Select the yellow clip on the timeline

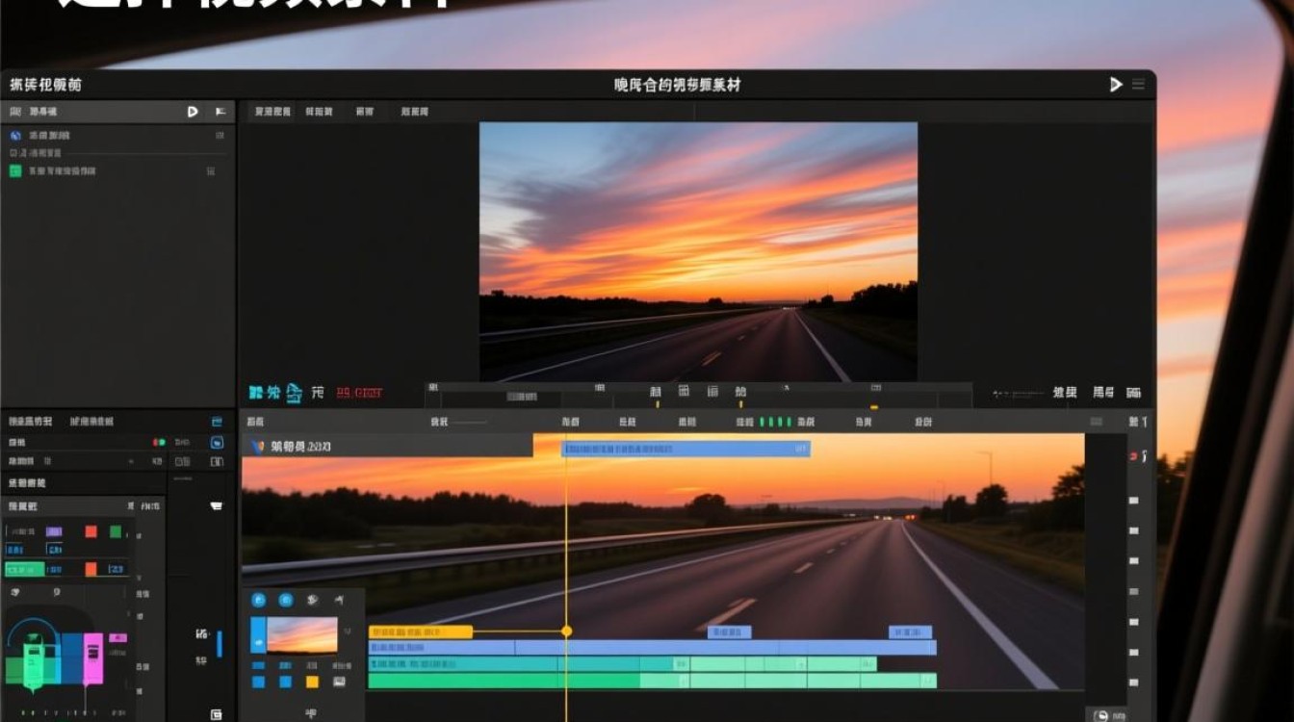[x=420, y=632]
